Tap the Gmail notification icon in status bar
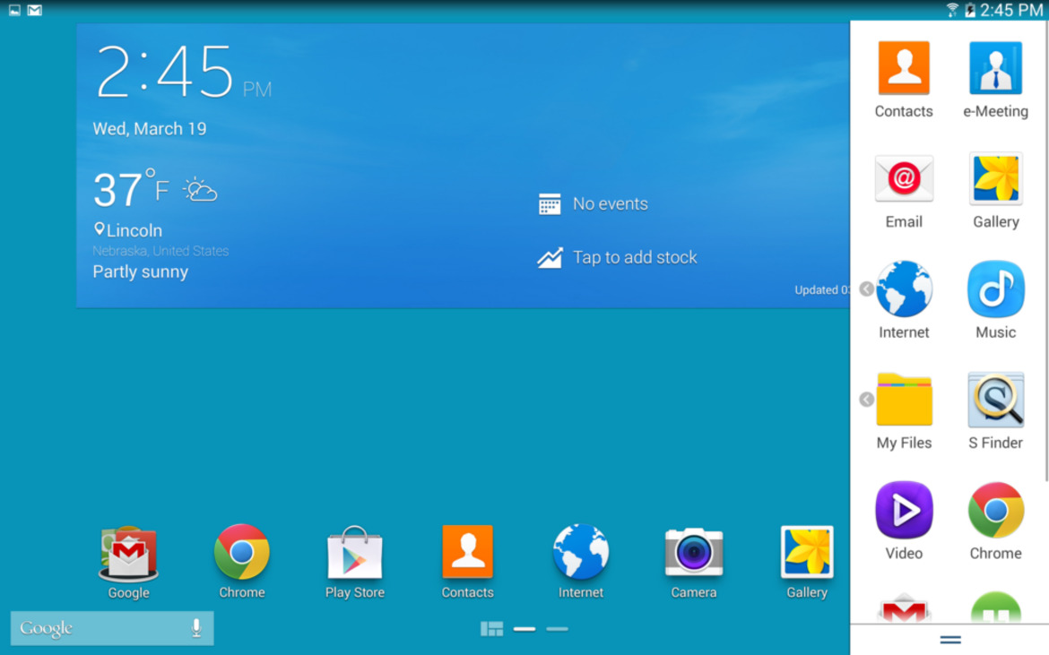The height and width of the screenshot is (655, 1049). pyautogui.click(x=35, y=10)
